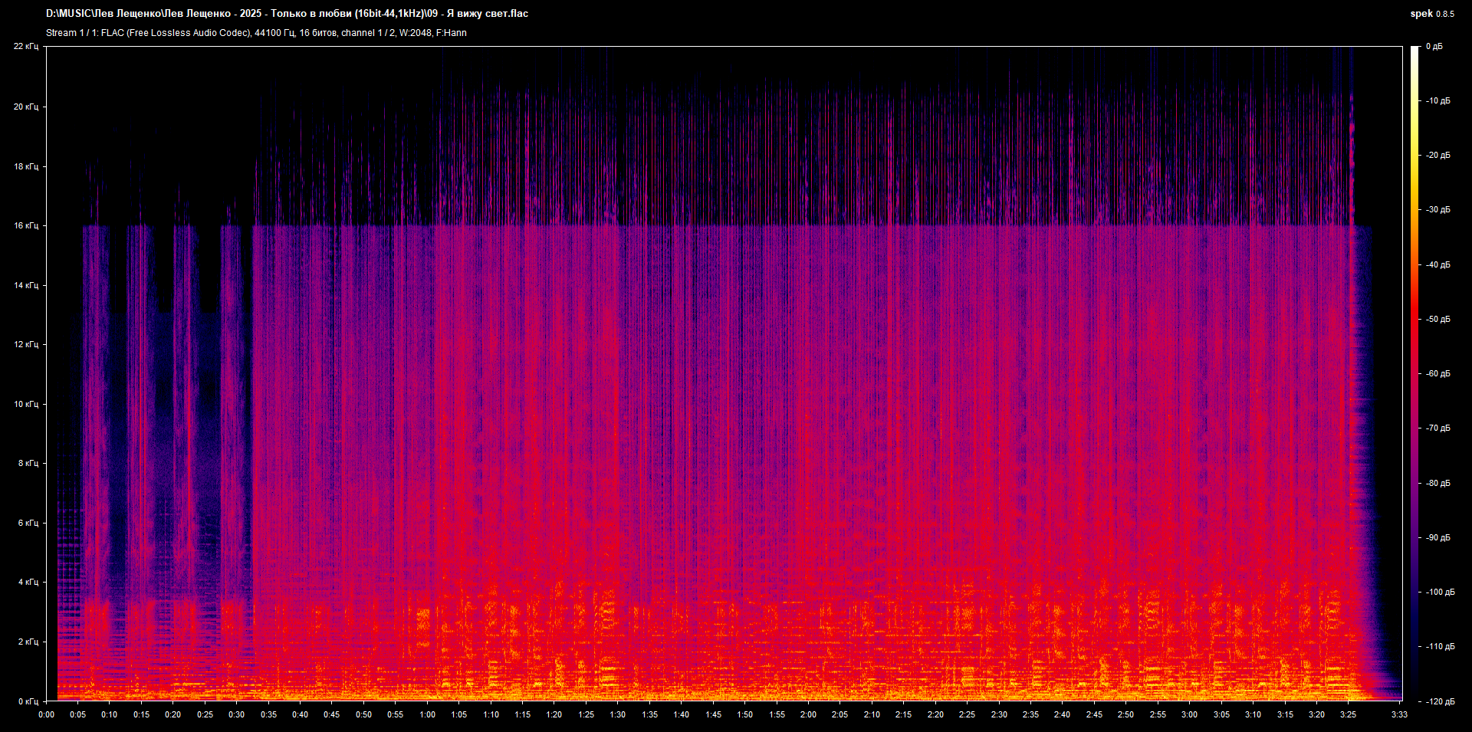Click the 16 кГц frequency axis label

point(26,225)
